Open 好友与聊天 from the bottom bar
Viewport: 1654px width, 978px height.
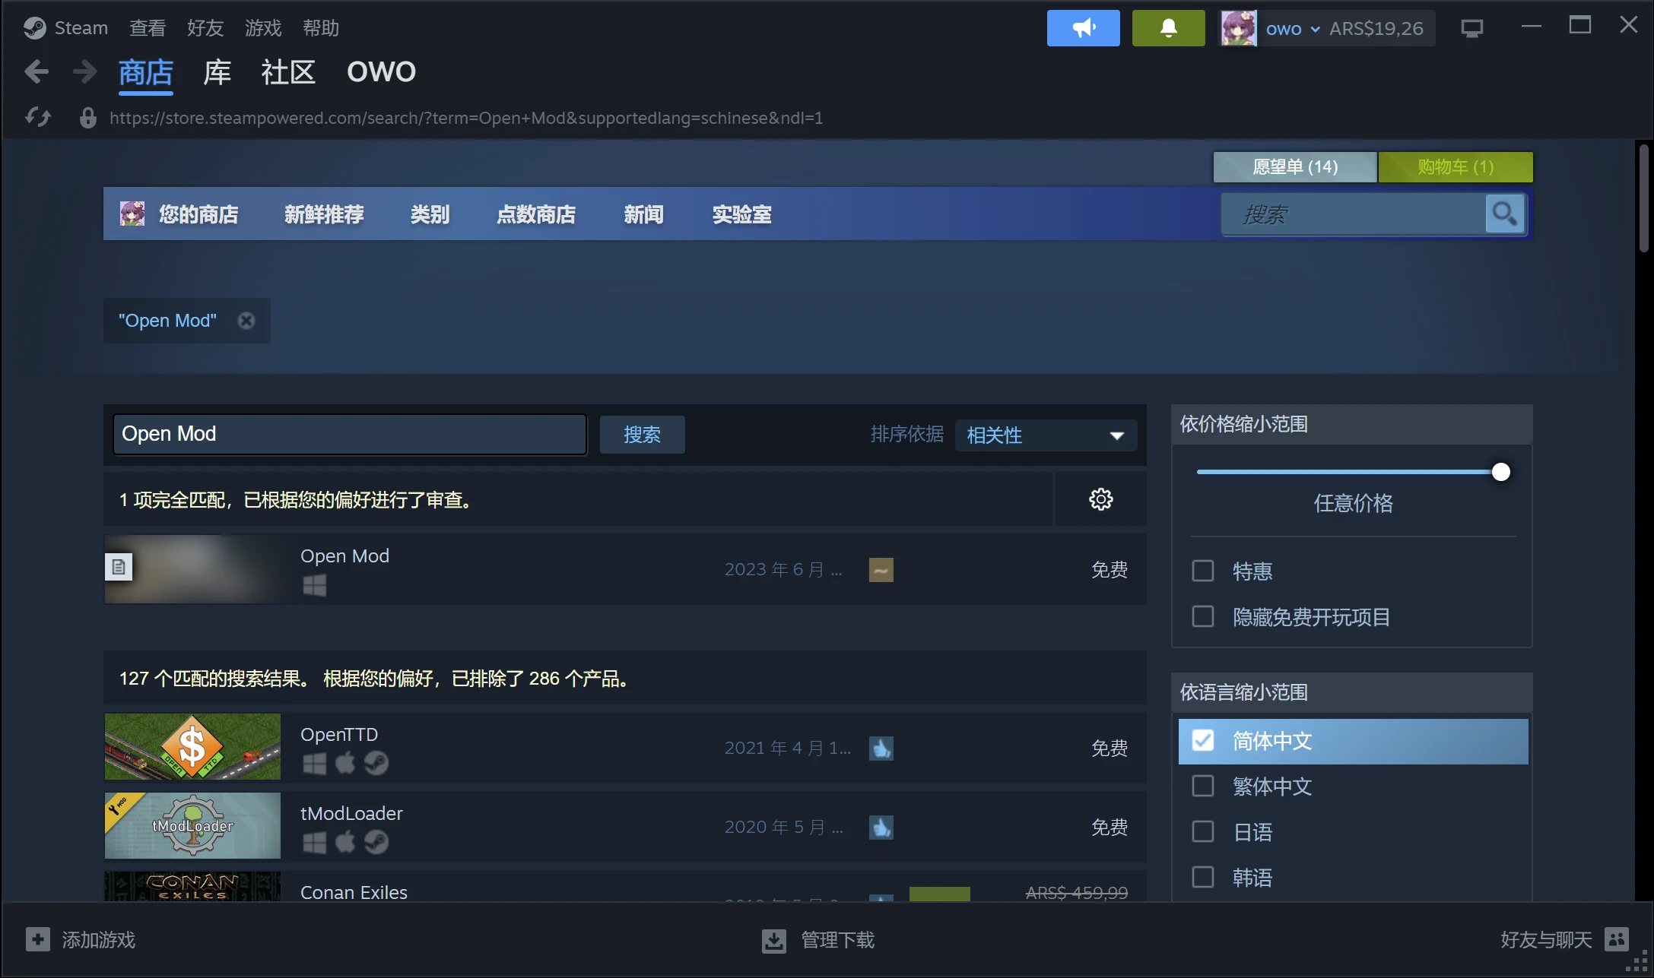(x=1544, y=940)
